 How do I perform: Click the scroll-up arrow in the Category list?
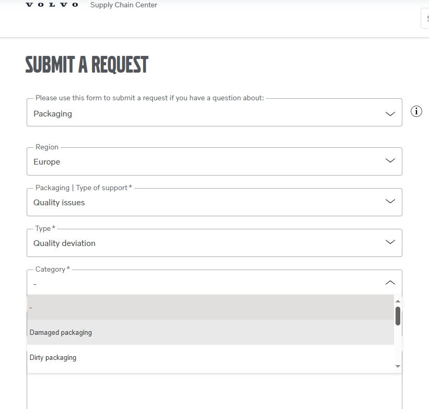coord(398,301)
